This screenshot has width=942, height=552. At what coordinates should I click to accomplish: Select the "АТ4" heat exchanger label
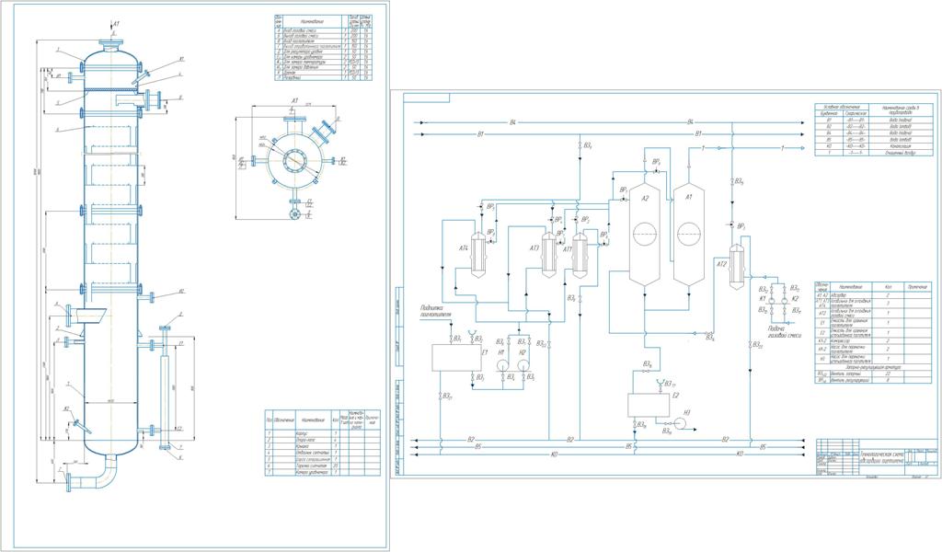pos(464,248)
